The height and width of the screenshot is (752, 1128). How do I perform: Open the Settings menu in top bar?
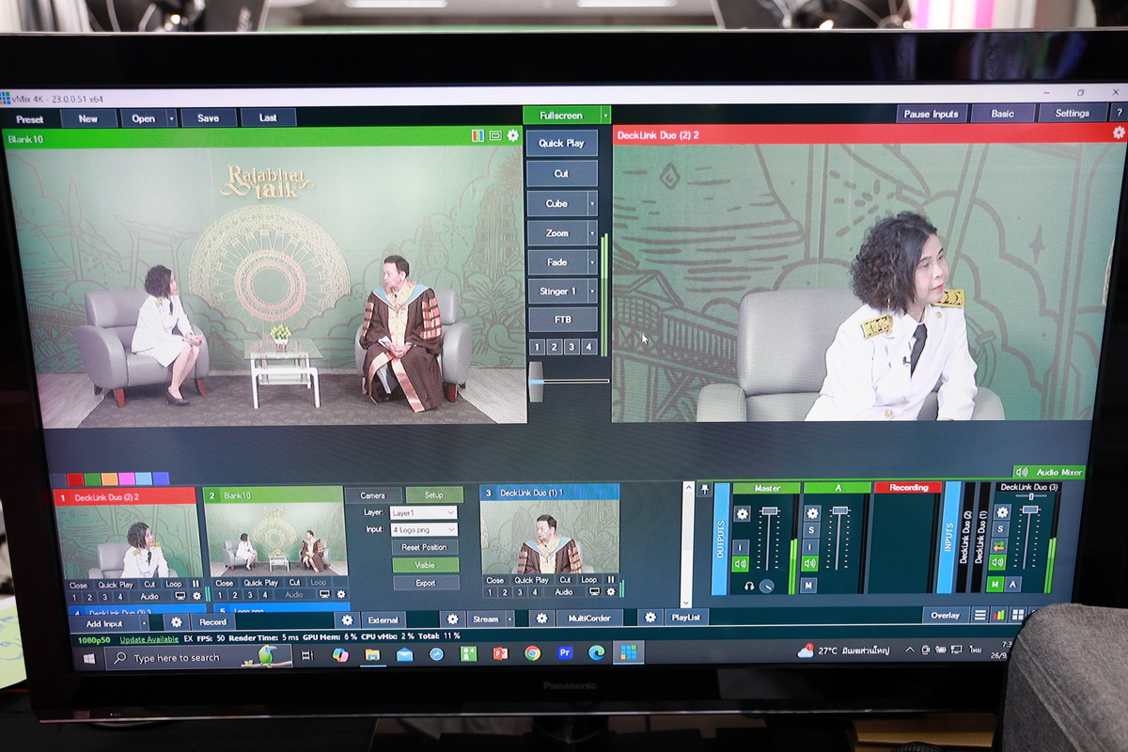(1073, 114)
